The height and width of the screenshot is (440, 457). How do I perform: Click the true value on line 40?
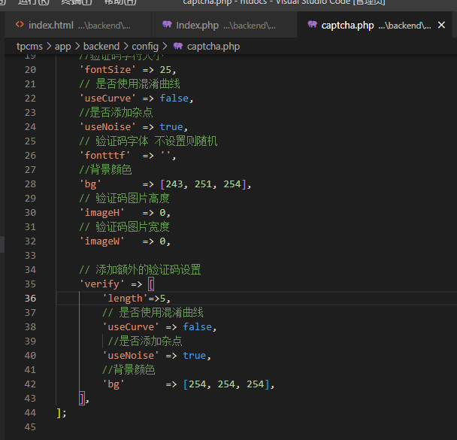(195, 356)
